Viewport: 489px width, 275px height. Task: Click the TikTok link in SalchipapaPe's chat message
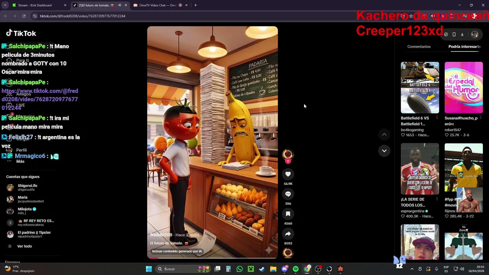click(x=40, y=99)
